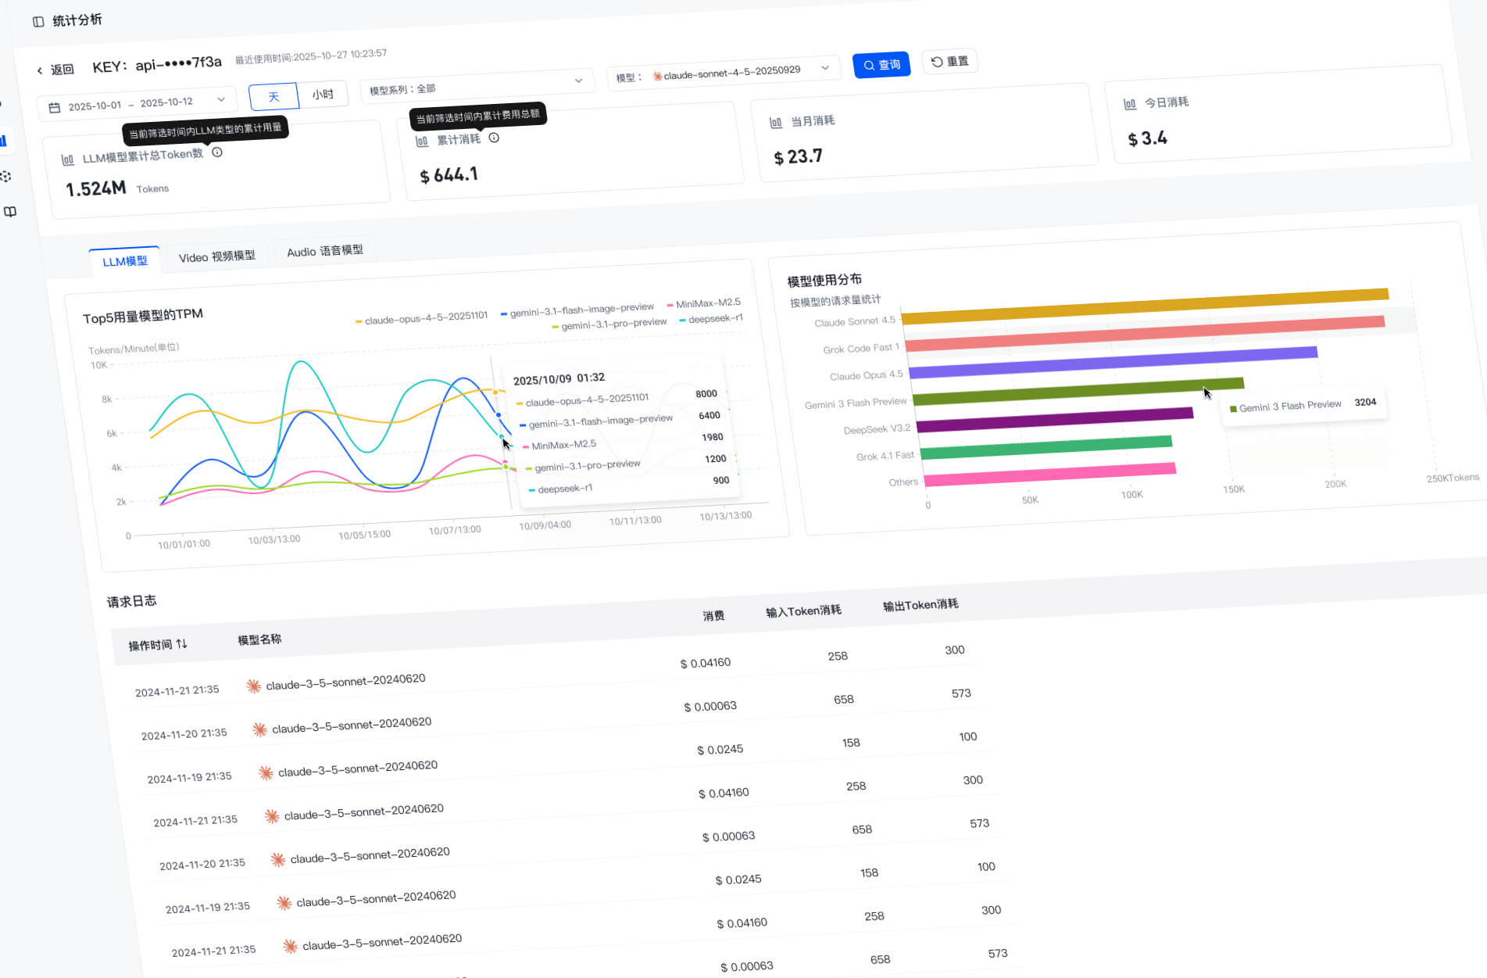Expand the date range picker chevron

pyautogui.click(x=221, y=99)
